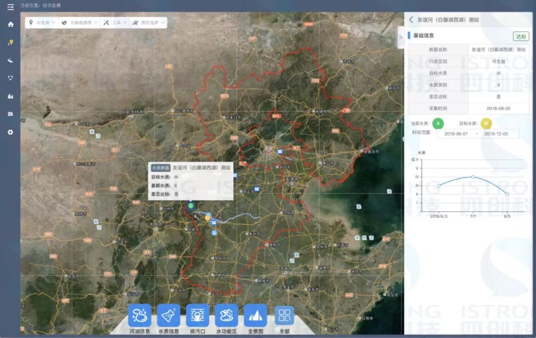Open the 全景图 panorama icon
Screen dimensions: 536x338
pyautogui.click(x=255, y=315)
